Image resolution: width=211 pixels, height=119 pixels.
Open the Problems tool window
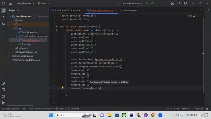tap(3, 96)
